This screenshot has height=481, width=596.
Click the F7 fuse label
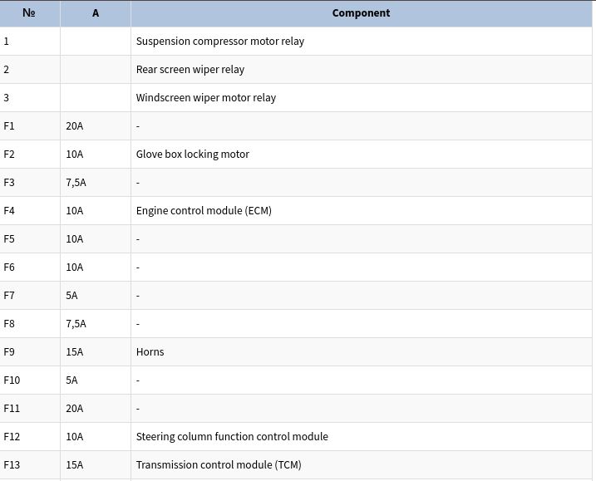(9, 296)
